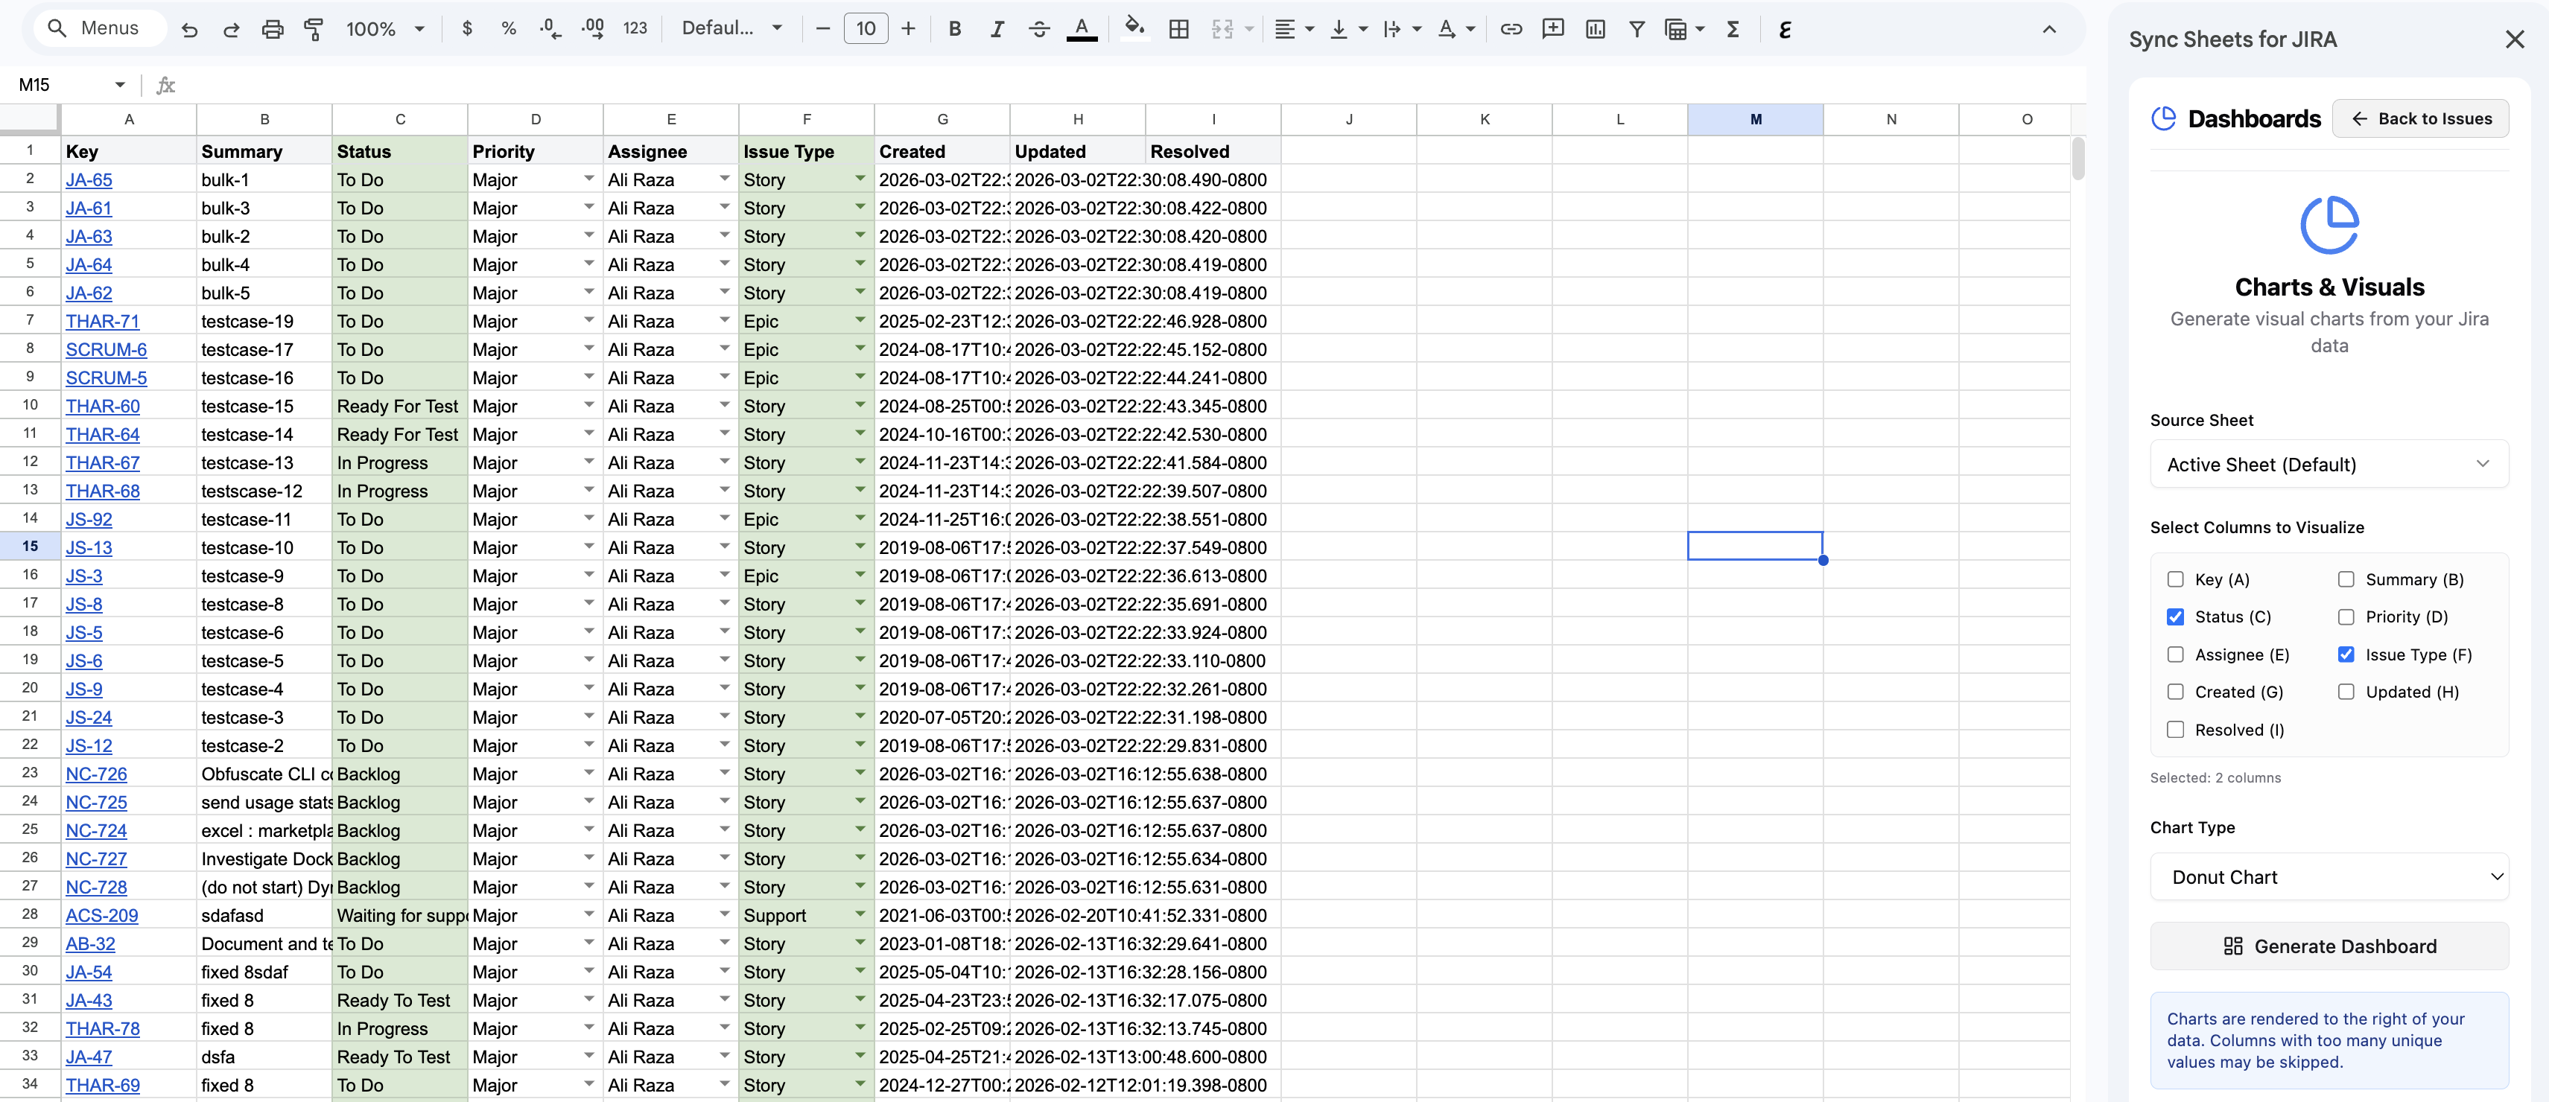Click the font size input field
Image resolution: width=2549 pixels, height=1102 pixels.
click(x=865, y=29)
